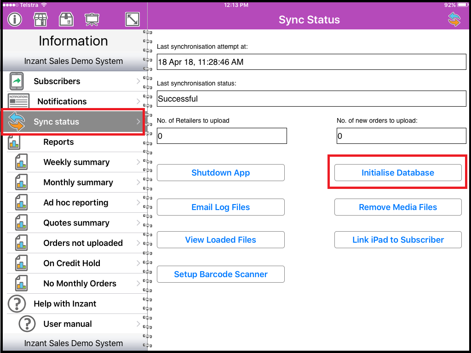Tap the Initialise Database button

click(398, 173)
